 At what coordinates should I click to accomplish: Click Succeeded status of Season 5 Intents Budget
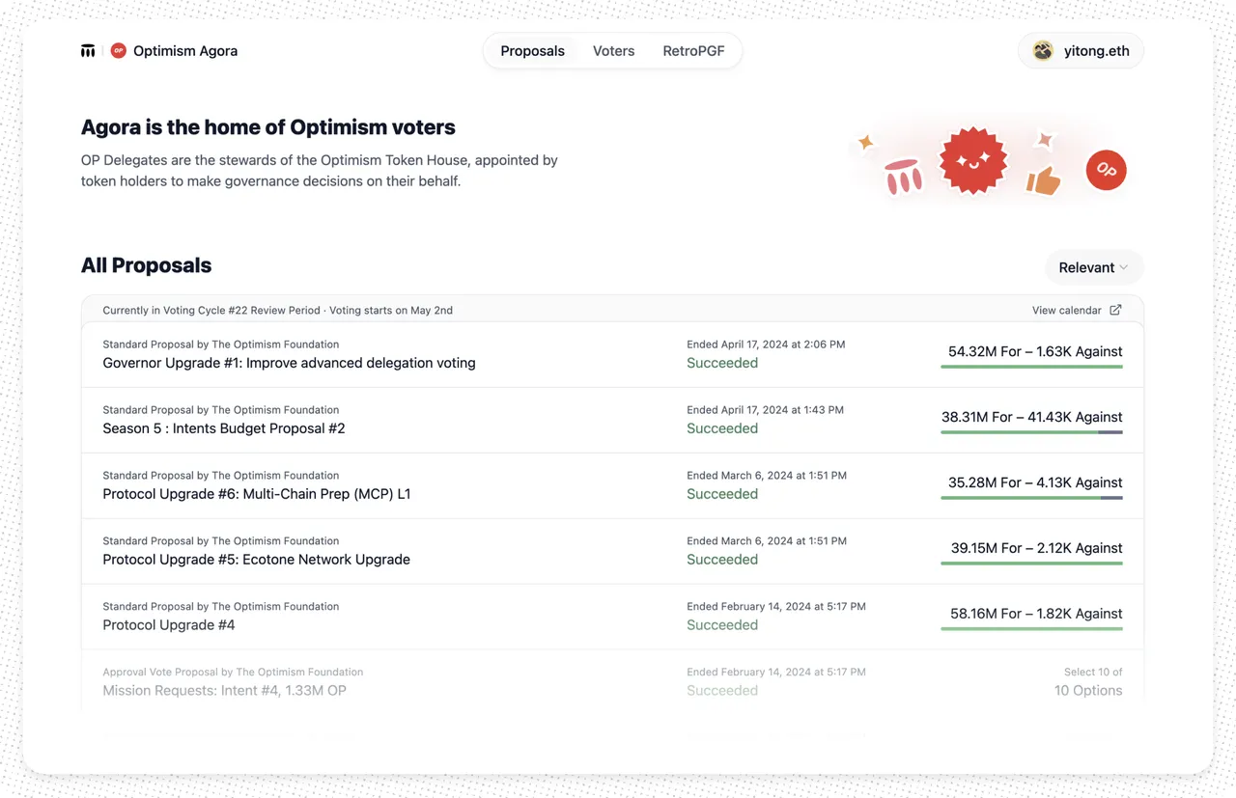pyautogui.click(x=722, y=428)
